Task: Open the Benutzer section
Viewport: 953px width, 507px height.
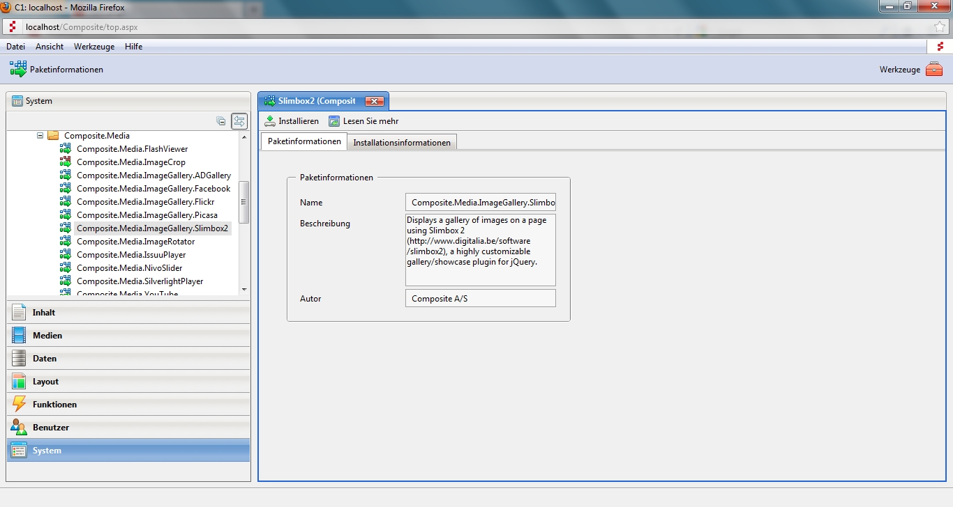Action: coord(50,428)
